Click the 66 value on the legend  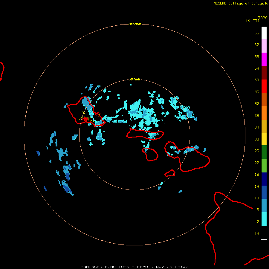pyautogui.click(x=257, y=33)
